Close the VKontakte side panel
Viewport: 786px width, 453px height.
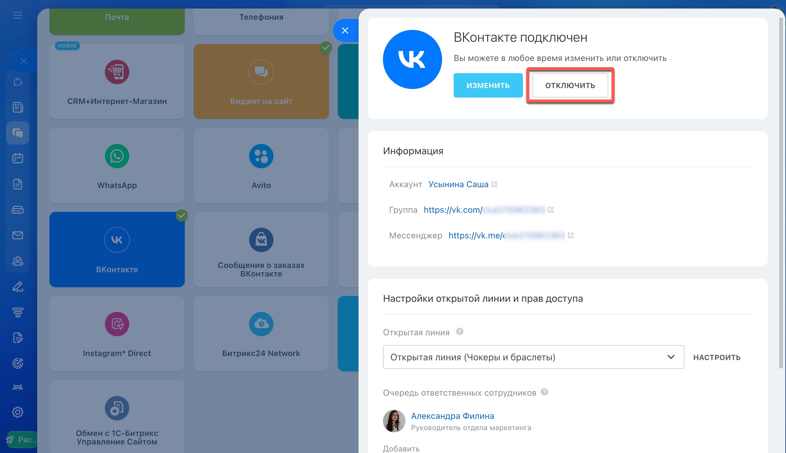click(x=345, y=30)
